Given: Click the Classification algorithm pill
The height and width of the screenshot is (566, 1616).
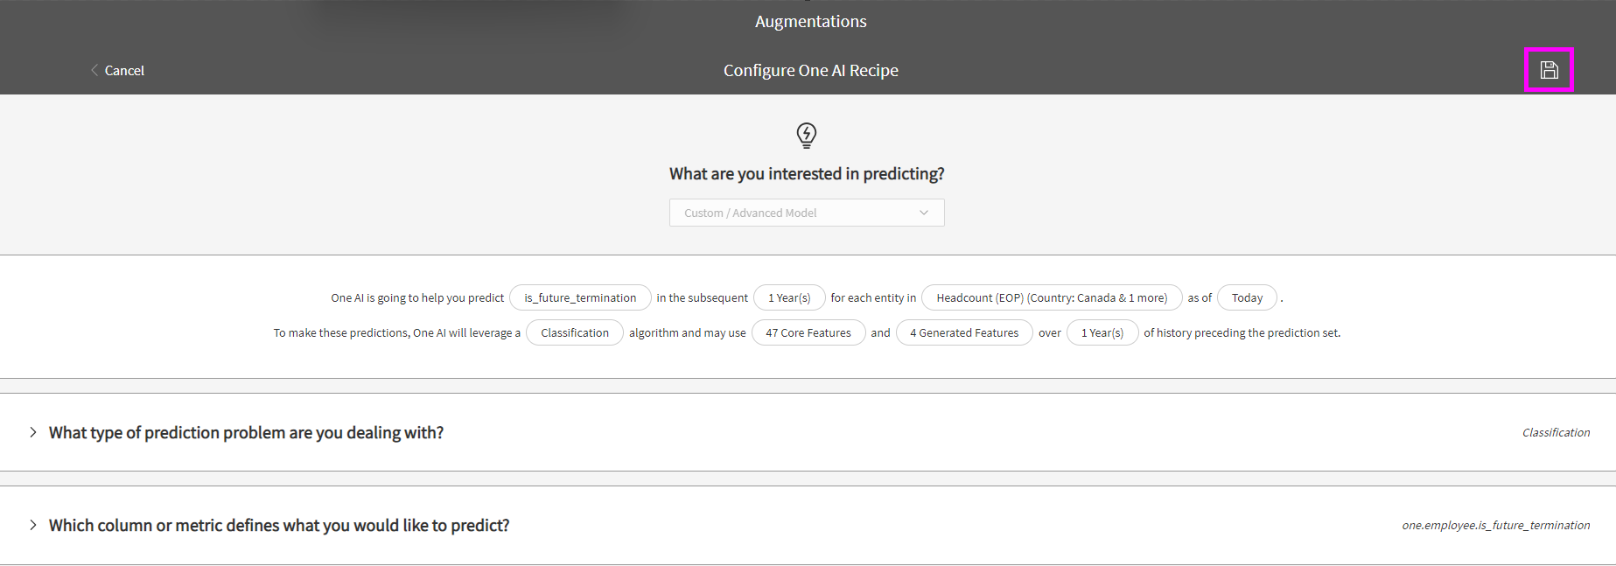Looking at the screenshot, I should coord(574,333).
